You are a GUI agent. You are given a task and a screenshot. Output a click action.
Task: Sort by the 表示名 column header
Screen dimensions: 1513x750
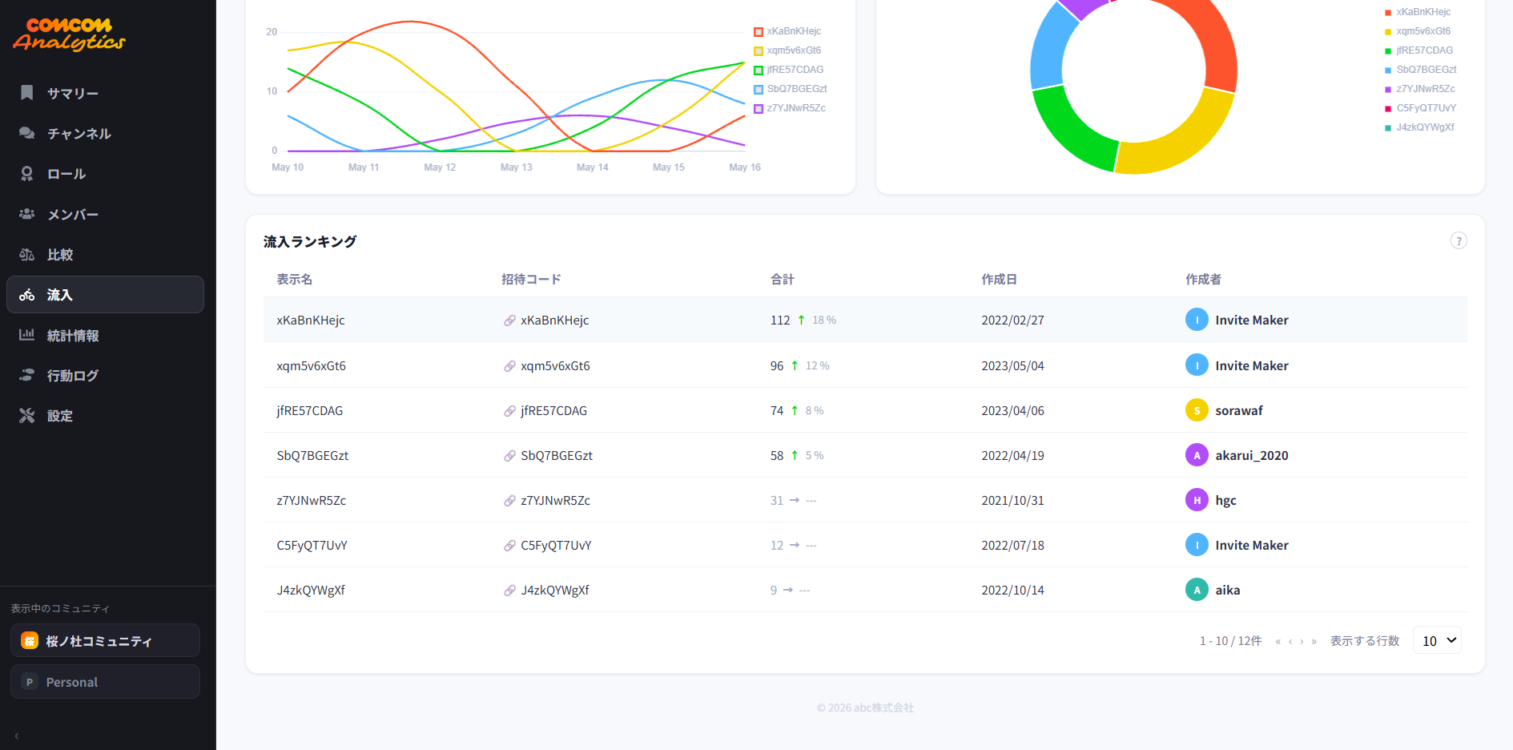tap(295, 279)
